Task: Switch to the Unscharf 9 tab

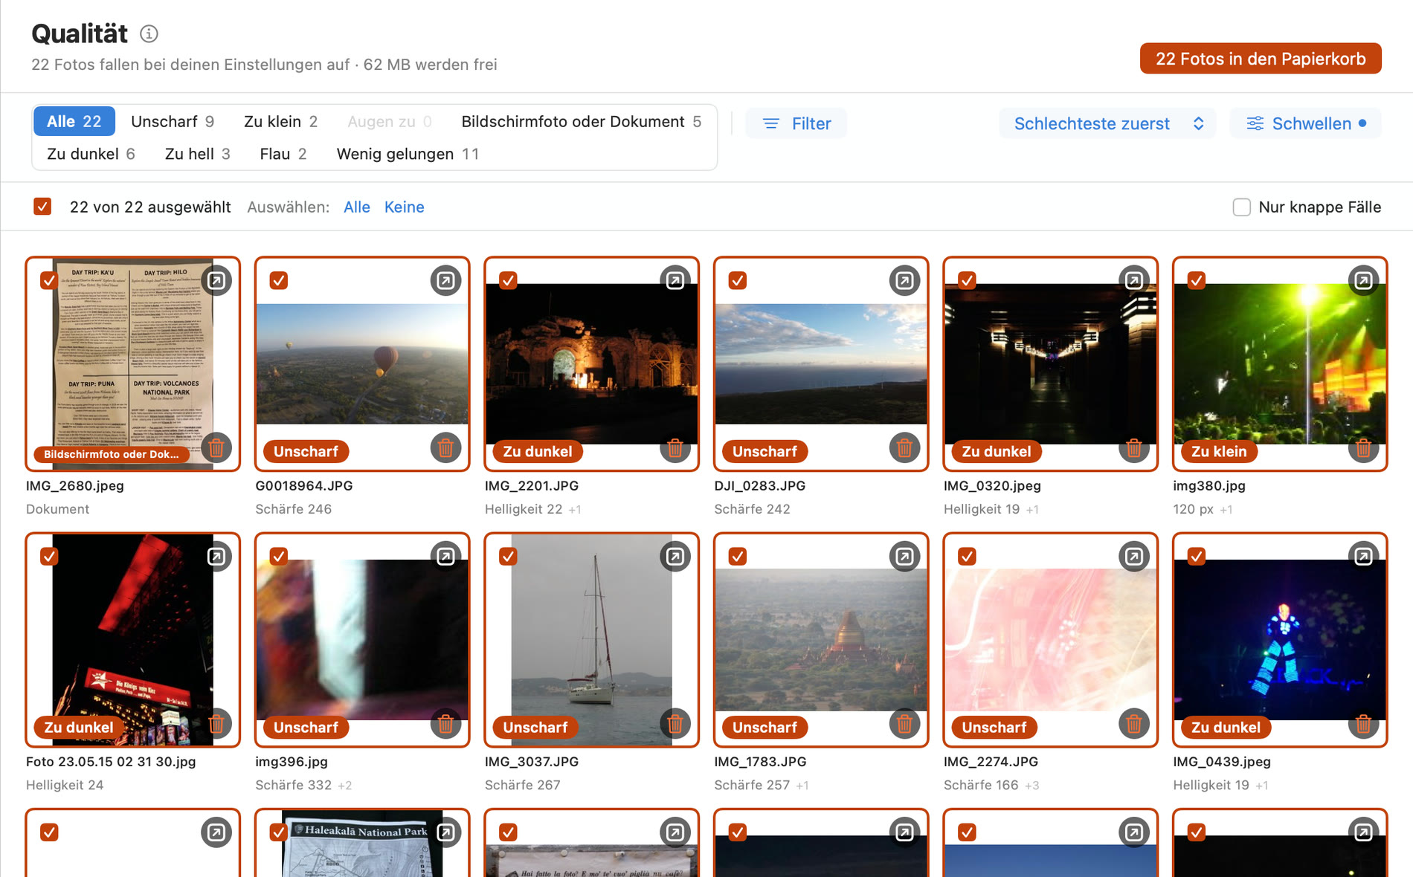Action: point(173,121)
